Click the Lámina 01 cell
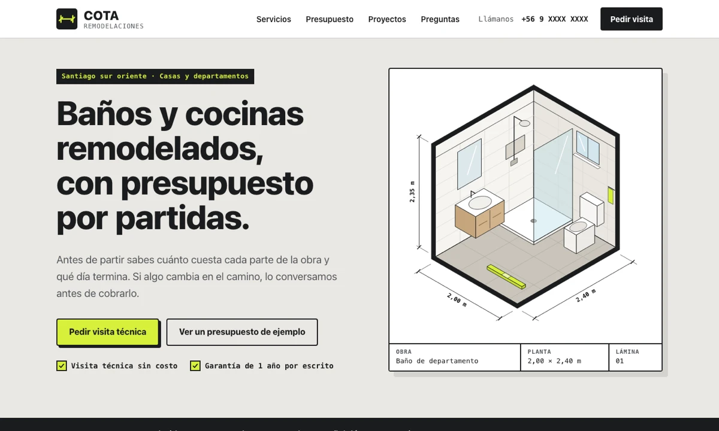The image size is (719, 431). tap(635, 357)
